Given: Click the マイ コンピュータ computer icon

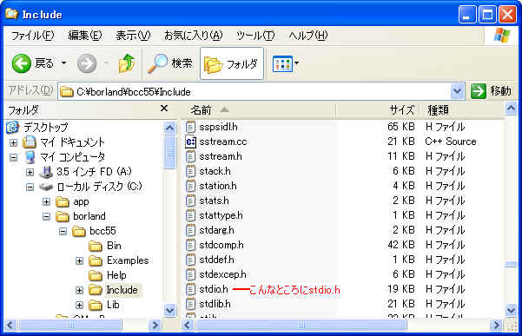Looking at the screenshot, I should (30, 157).
